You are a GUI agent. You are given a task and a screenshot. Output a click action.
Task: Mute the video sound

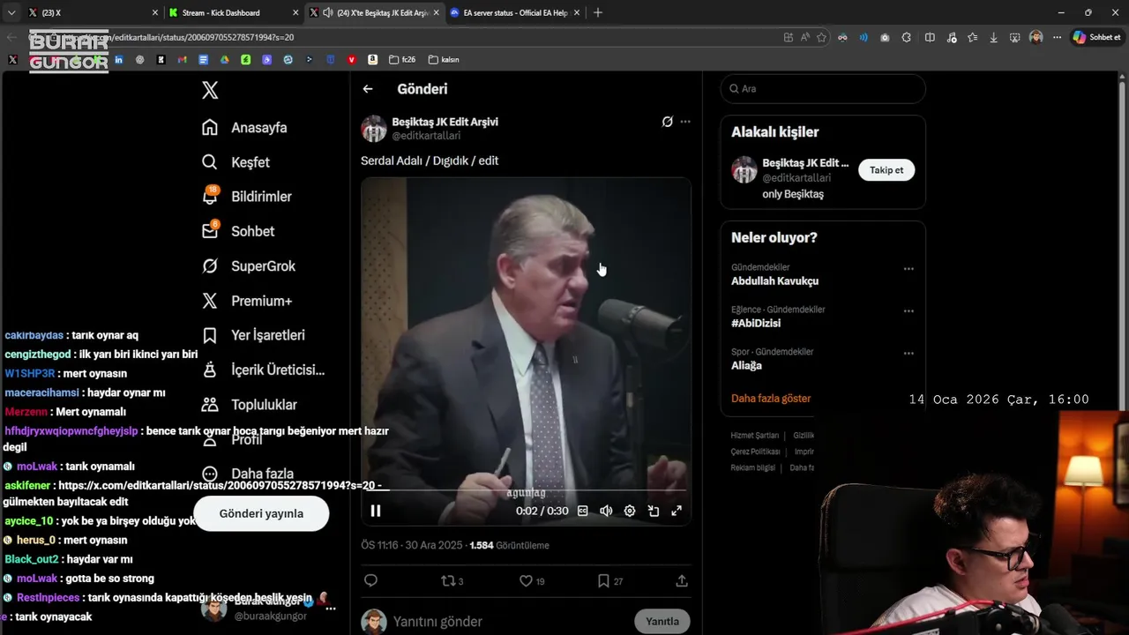point(606,511)
